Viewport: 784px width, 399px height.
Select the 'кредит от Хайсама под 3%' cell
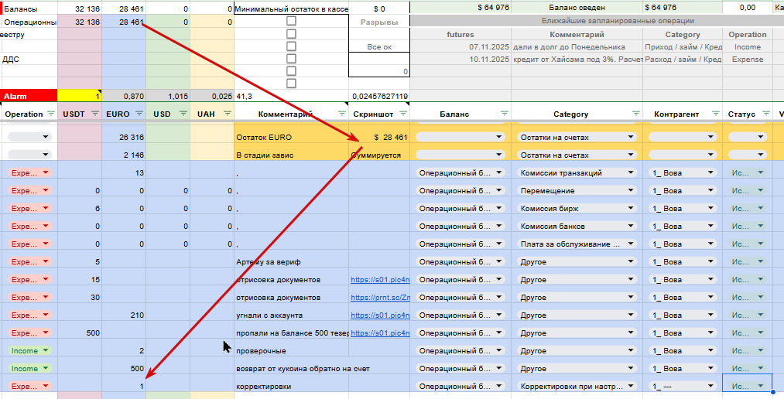(x=577, y=59)
